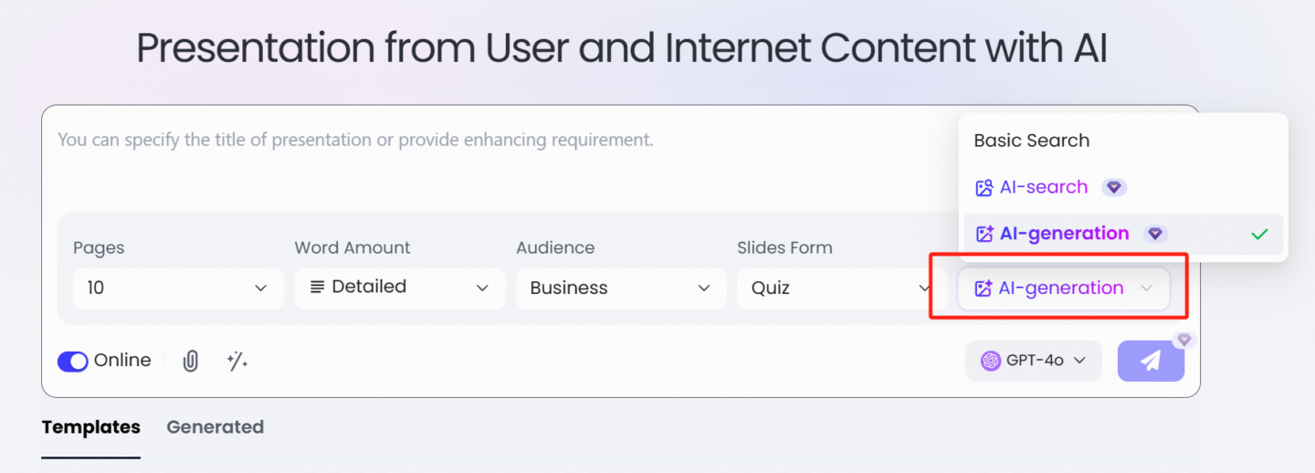The height and width of the screenshot is (473, 1315).
Task: Click the diamond badge beside AI-generation option
Action: pyautogui.click(x=1155, y=234)
